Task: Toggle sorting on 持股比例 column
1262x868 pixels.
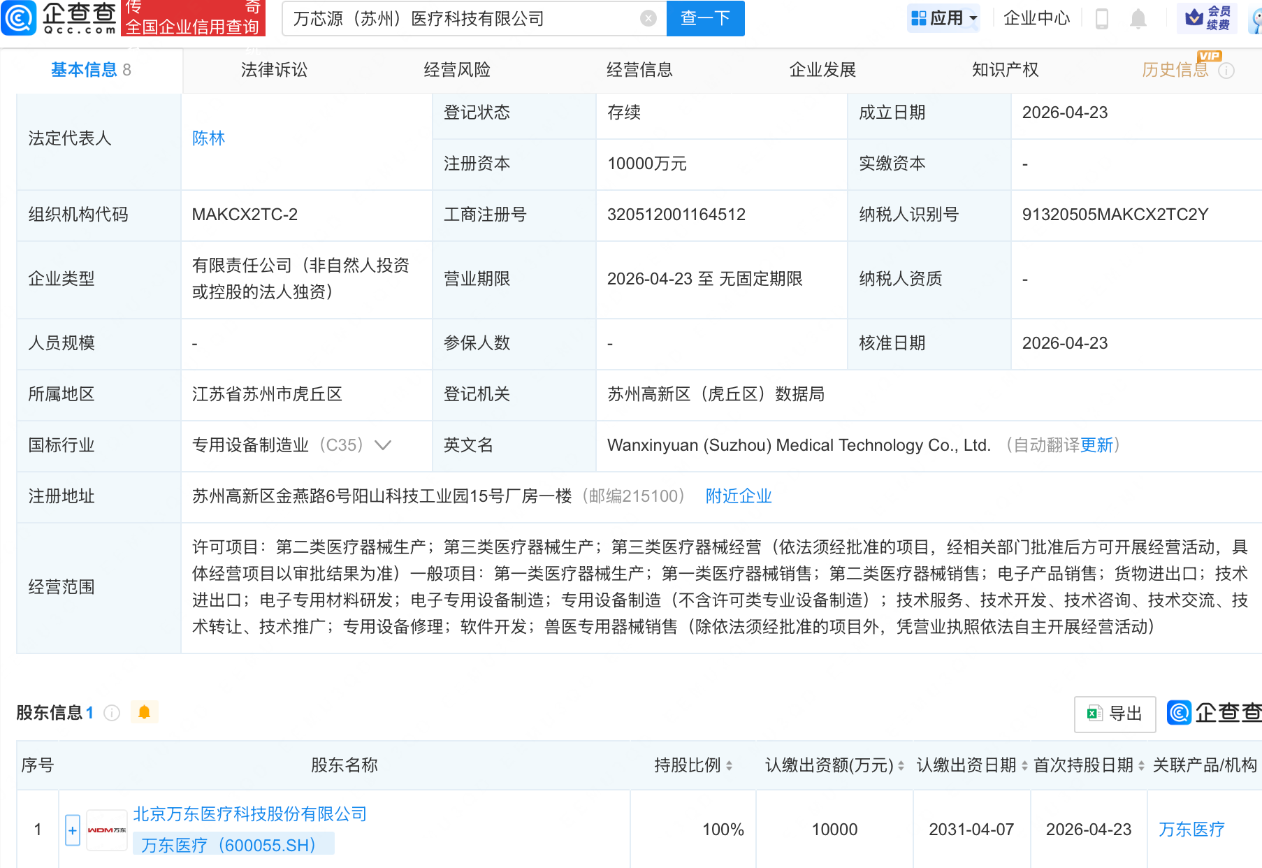Action: coord(730,765)
